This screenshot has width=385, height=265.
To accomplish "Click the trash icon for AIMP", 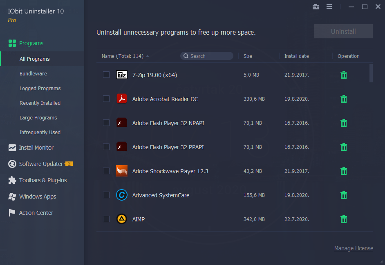I will [x=343, y=219].
